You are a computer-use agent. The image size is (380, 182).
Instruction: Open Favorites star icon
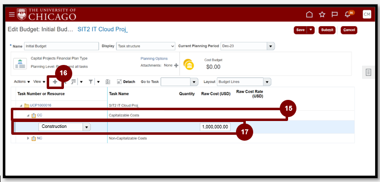322,15
